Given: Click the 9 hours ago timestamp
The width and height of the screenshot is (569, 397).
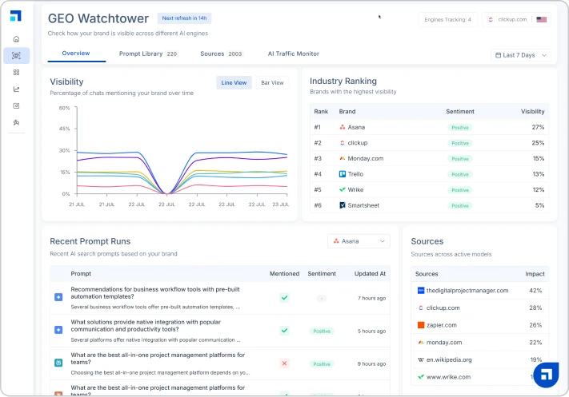Looking at the screenshot, I should (x=371, y=363).
